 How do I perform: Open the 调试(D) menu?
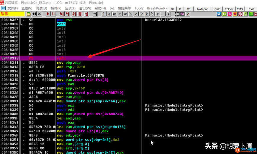pos(42,8)
